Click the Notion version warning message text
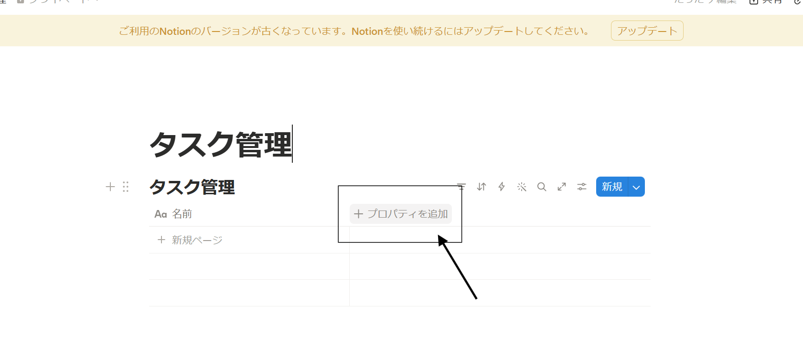The height and width of the screenshot is (347, 803). click(354, 31)
